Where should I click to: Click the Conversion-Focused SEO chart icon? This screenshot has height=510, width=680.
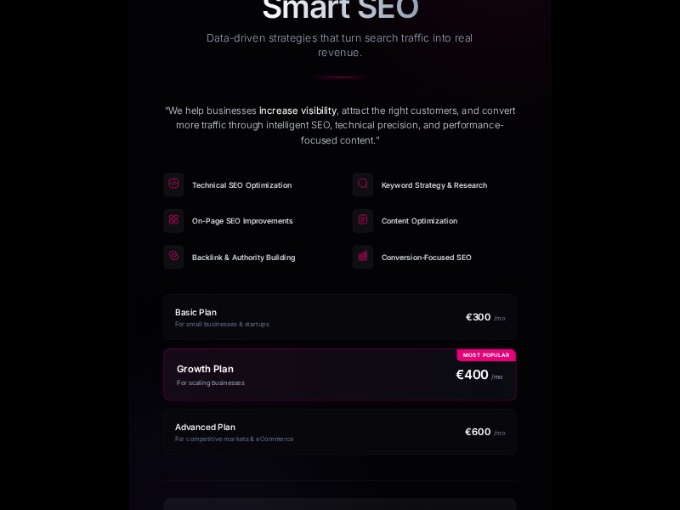pyautogui.click(x=363, y=257)
